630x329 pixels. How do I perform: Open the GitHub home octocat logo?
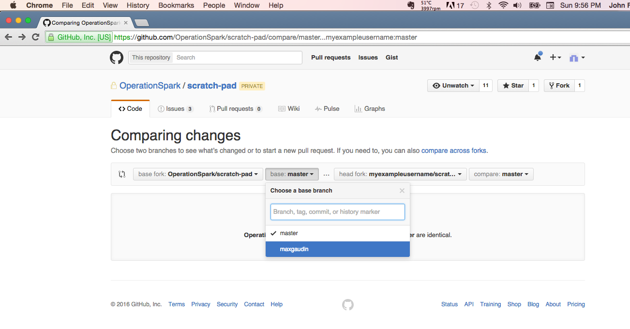point(117,58)
